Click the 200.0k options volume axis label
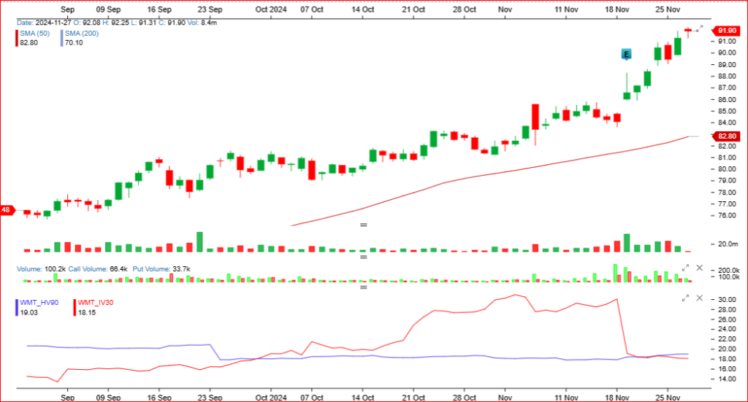 729,270
